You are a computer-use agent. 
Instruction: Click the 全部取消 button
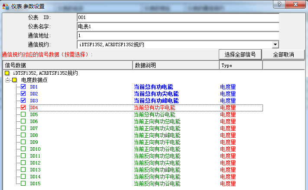pyautogui.click(x=283, y=54)
